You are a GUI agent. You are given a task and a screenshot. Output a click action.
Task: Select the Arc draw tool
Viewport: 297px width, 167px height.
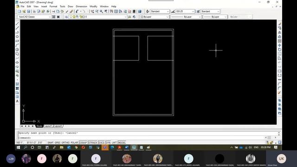coord(17,45)
